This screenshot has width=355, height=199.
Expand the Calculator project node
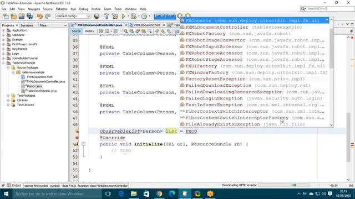click(3, 35)
